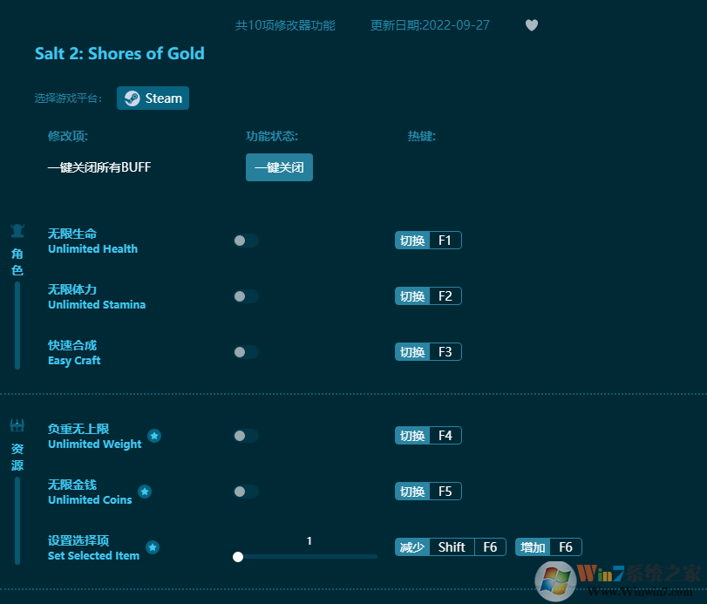Click the 增加 F6 hotkey box
The height and width of the screenshot is (604, 707).
click(x=548, y=547)
